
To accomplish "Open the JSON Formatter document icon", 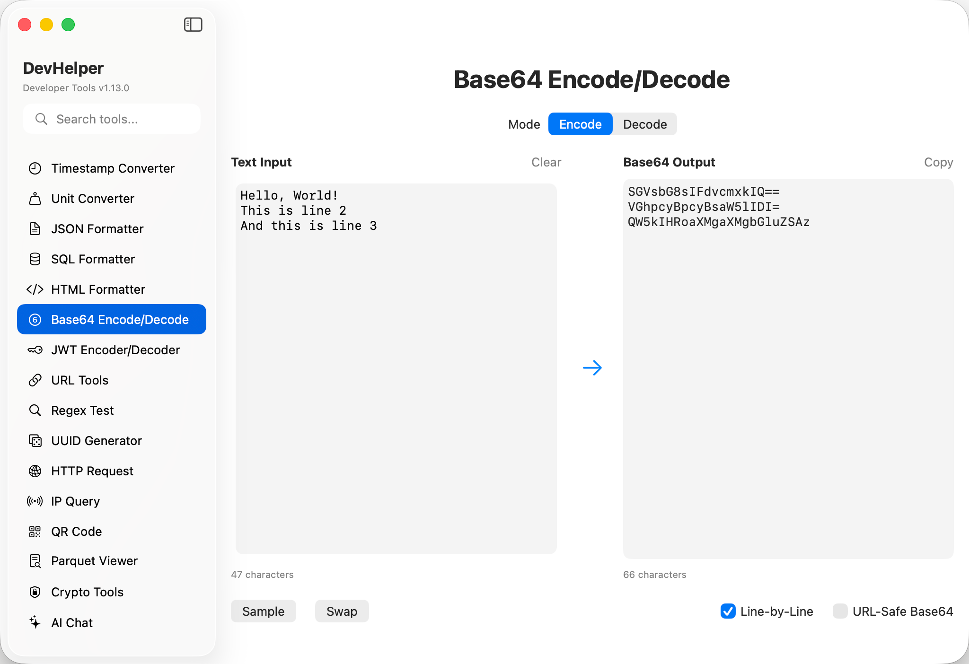I will pyautogui.click(x=35, y=229).
